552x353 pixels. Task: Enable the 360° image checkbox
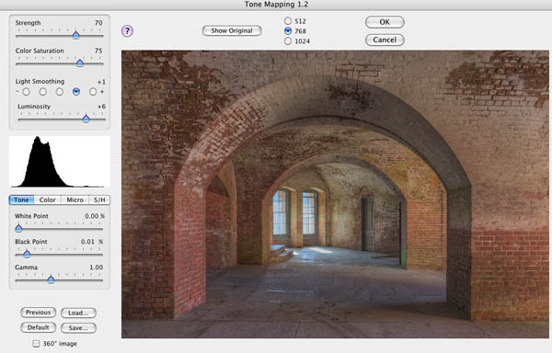point(36,344)
